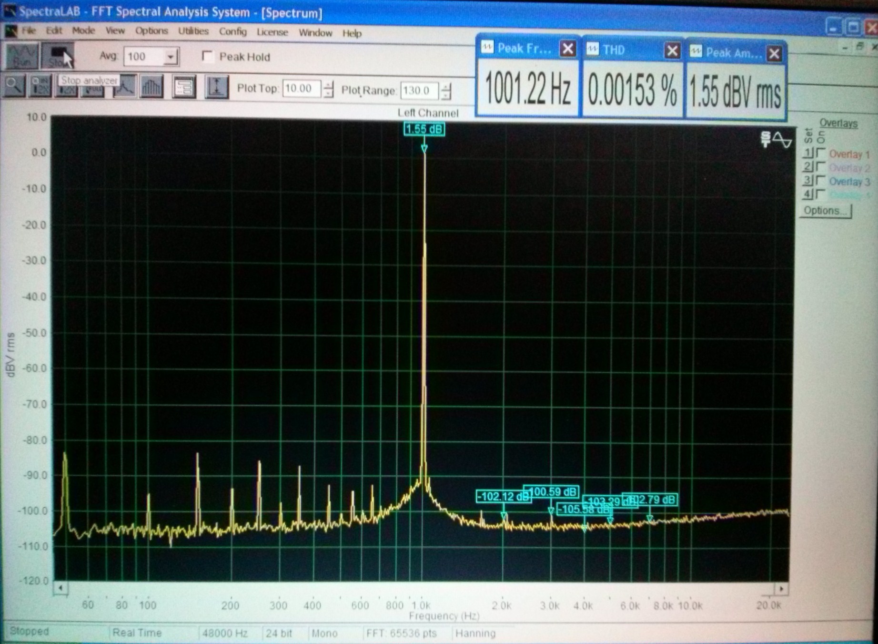Click the Mono status bar entry
The image size is (878, 644).
[x=324, y=634]
